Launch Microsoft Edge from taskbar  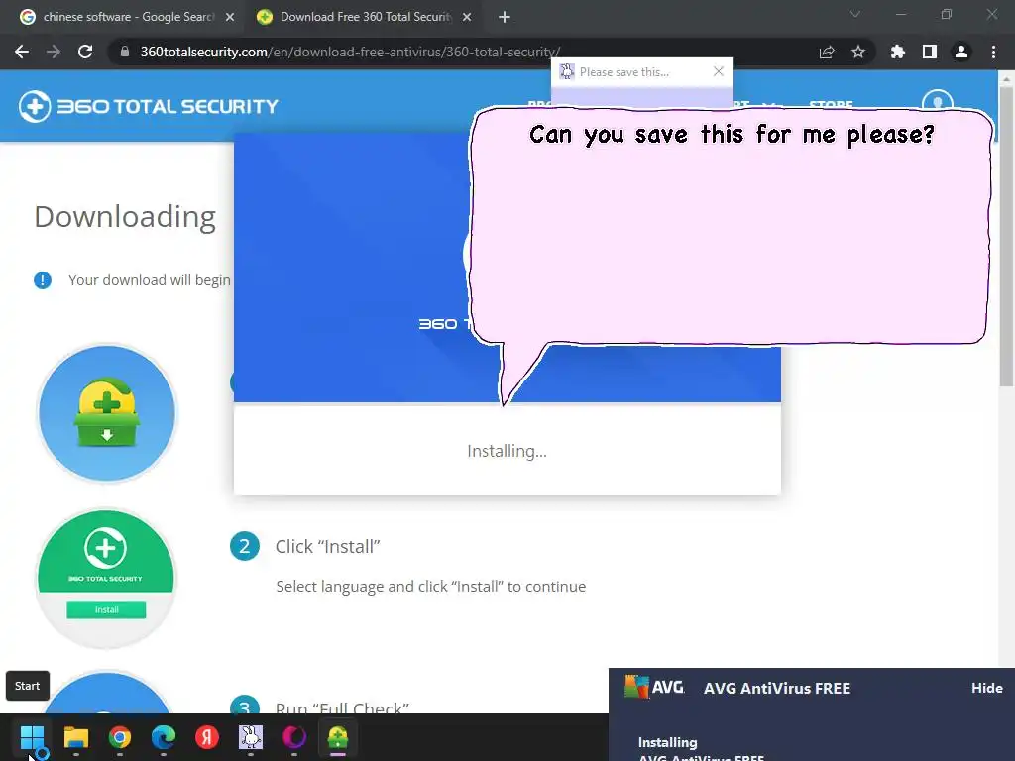click(x=164, y=737)
